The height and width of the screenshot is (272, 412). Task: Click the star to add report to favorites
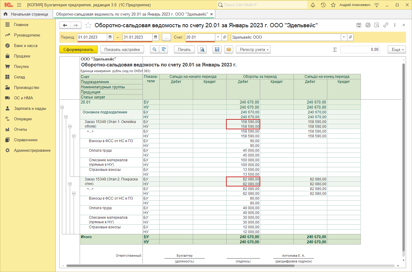pyautogui.click(x=88, y=25)
